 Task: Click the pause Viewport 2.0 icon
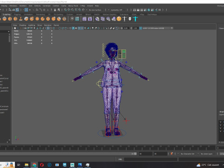160,10
